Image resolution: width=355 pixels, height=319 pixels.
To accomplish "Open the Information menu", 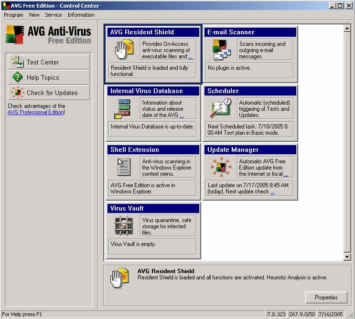I will click(81, 15).
